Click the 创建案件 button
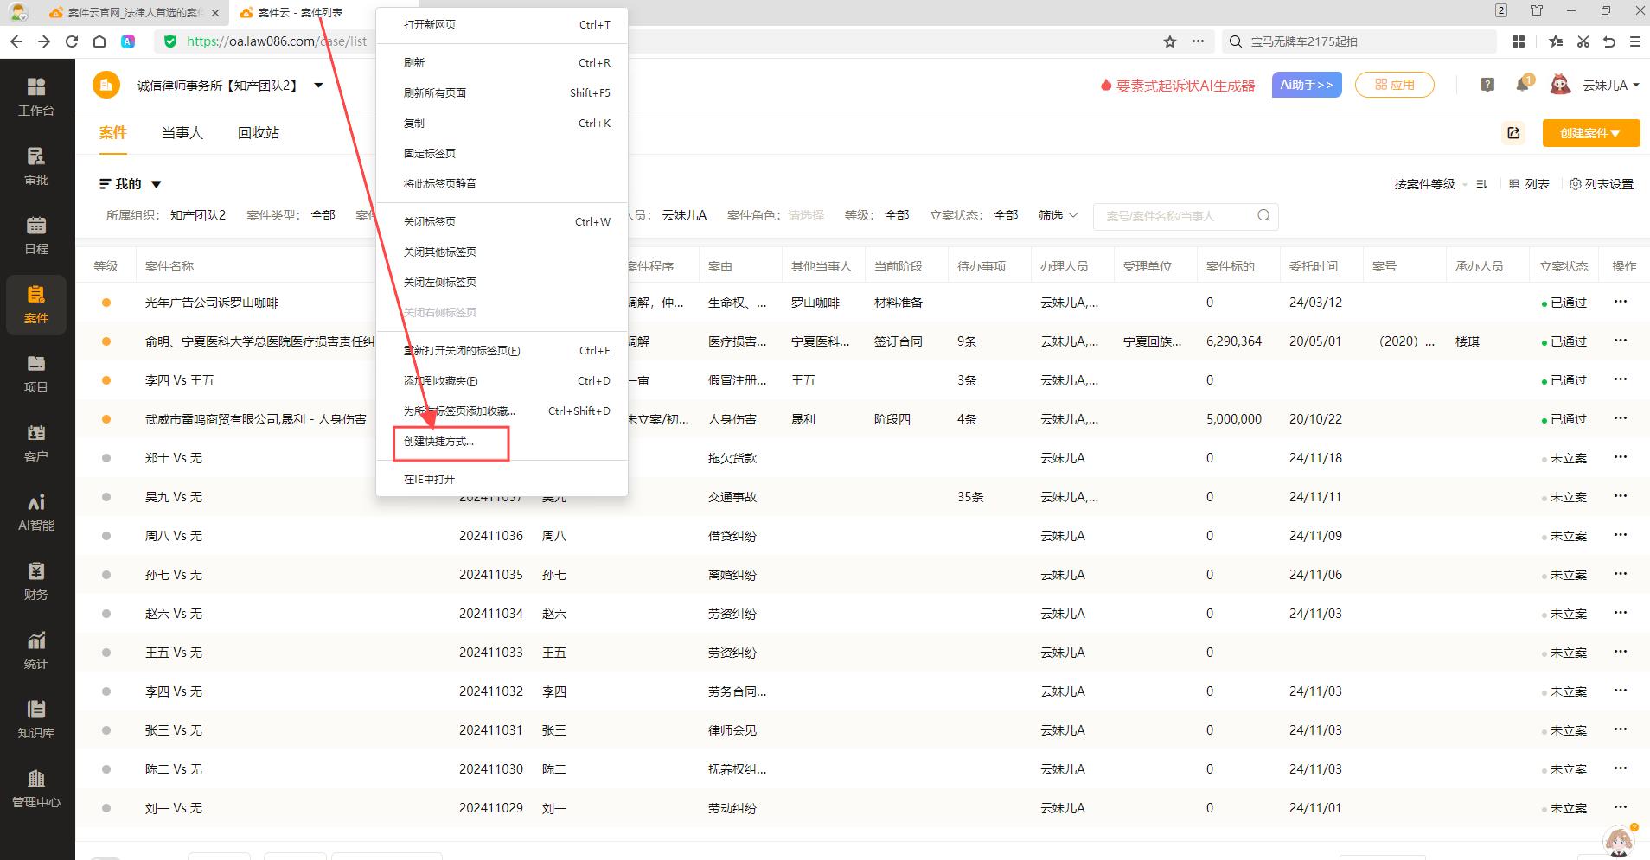 point(1590,133)
